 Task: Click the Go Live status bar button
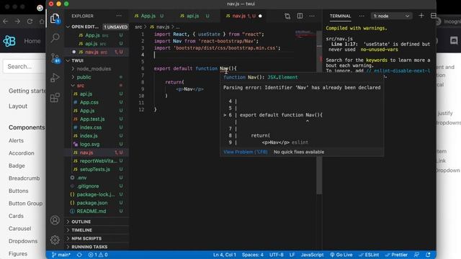[341, 255]
